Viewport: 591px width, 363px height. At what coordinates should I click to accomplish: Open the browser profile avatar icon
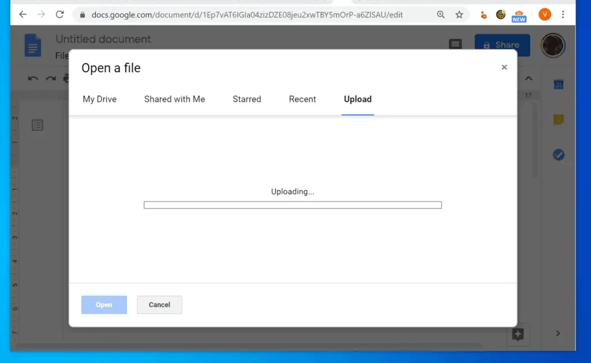(545, 14)
